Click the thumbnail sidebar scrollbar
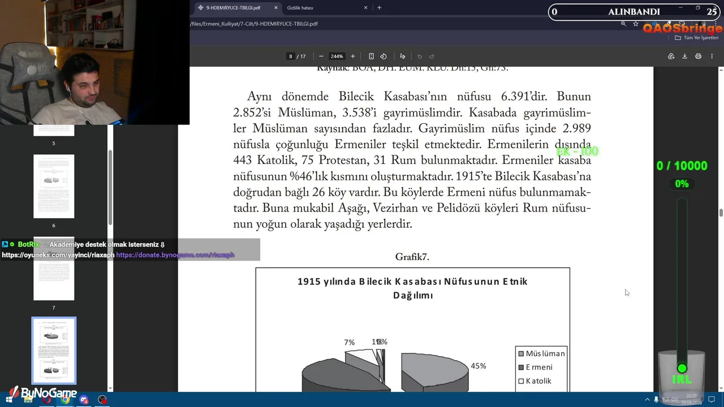 110,188
